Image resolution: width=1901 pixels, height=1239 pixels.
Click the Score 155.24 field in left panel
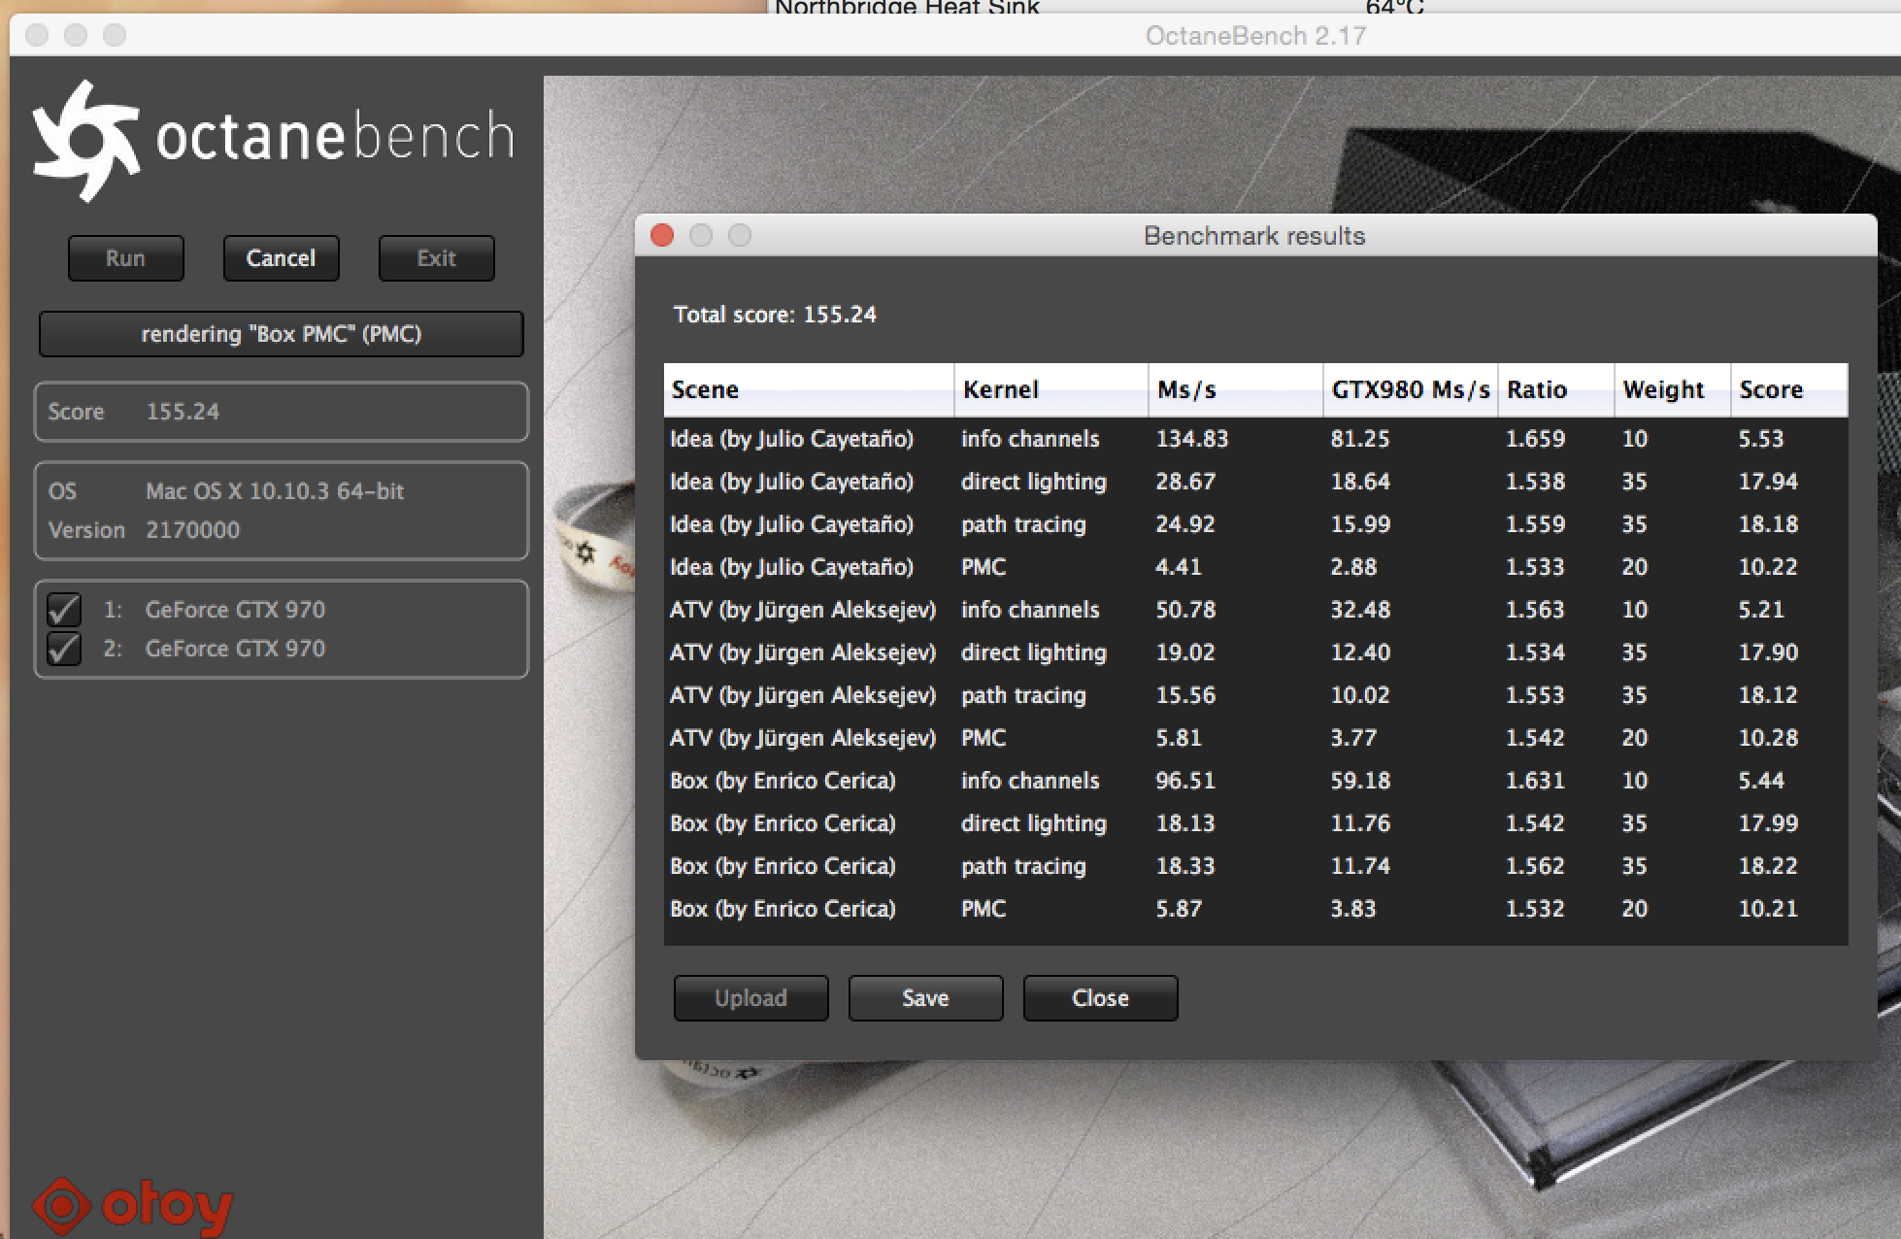point(282,412)
